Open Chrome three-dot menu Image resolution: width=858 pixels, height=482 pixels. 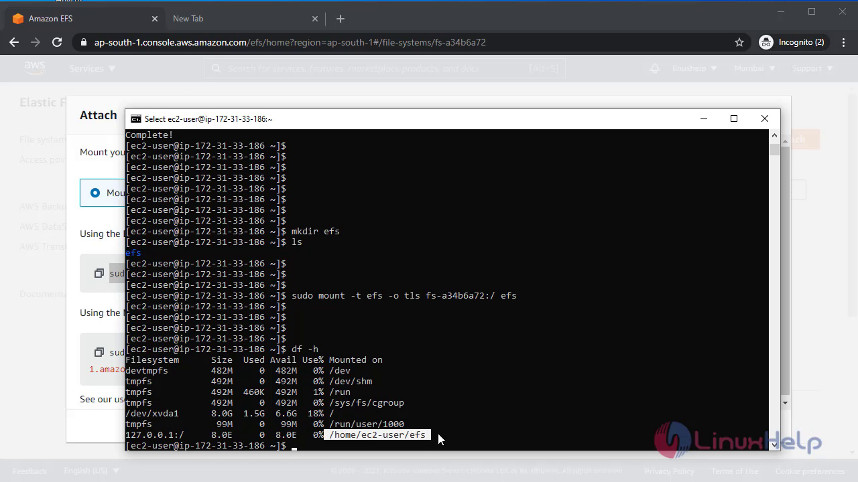pos(843,42)
